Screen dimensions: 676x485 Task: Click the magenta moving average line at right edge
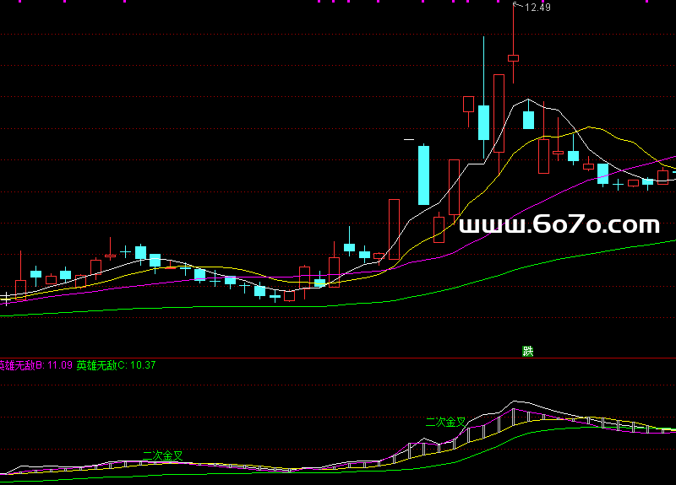point(668,159)
